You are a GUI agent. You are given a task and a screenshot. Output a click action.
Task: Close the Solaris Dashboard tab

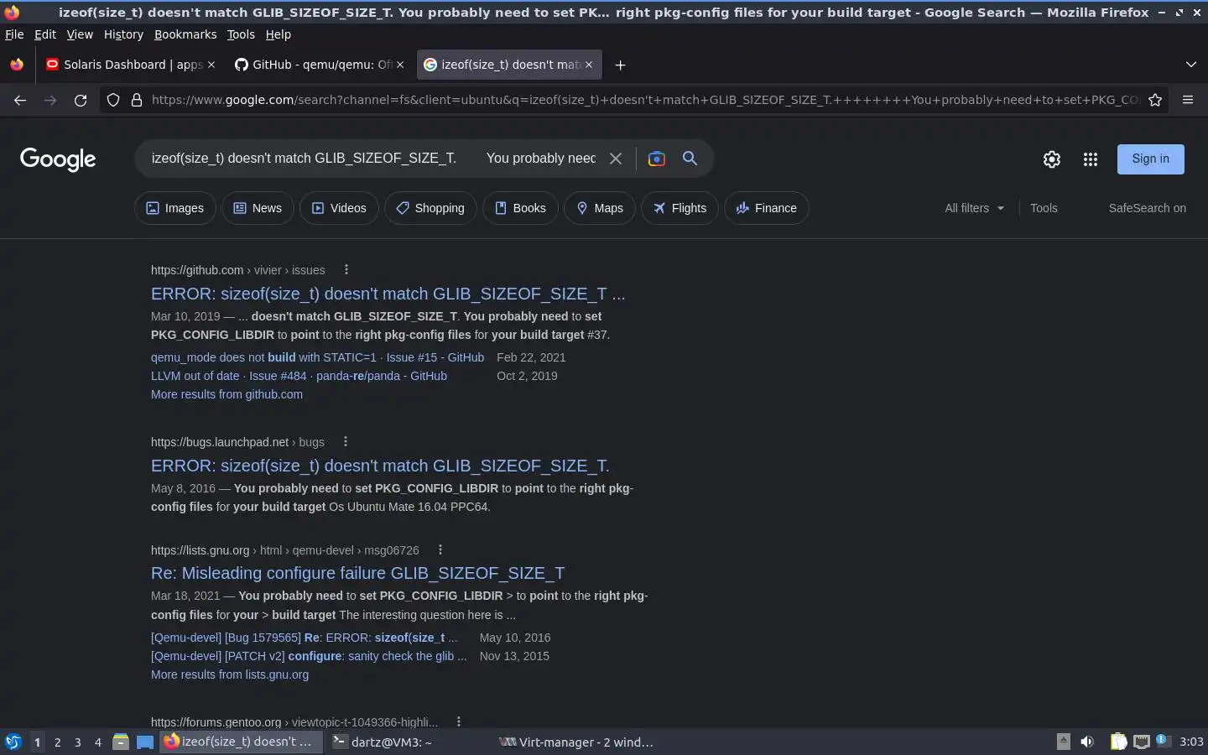(x=211, y=65)
